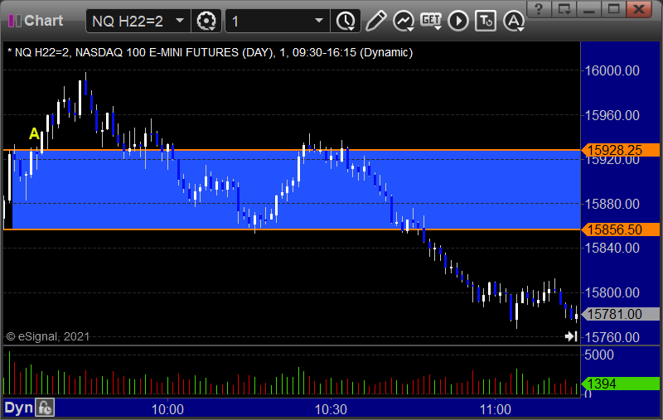The height and width of the screenshot is (420, 663).
Task: Click the pop-out window menu button
Action: click(564, 8)
